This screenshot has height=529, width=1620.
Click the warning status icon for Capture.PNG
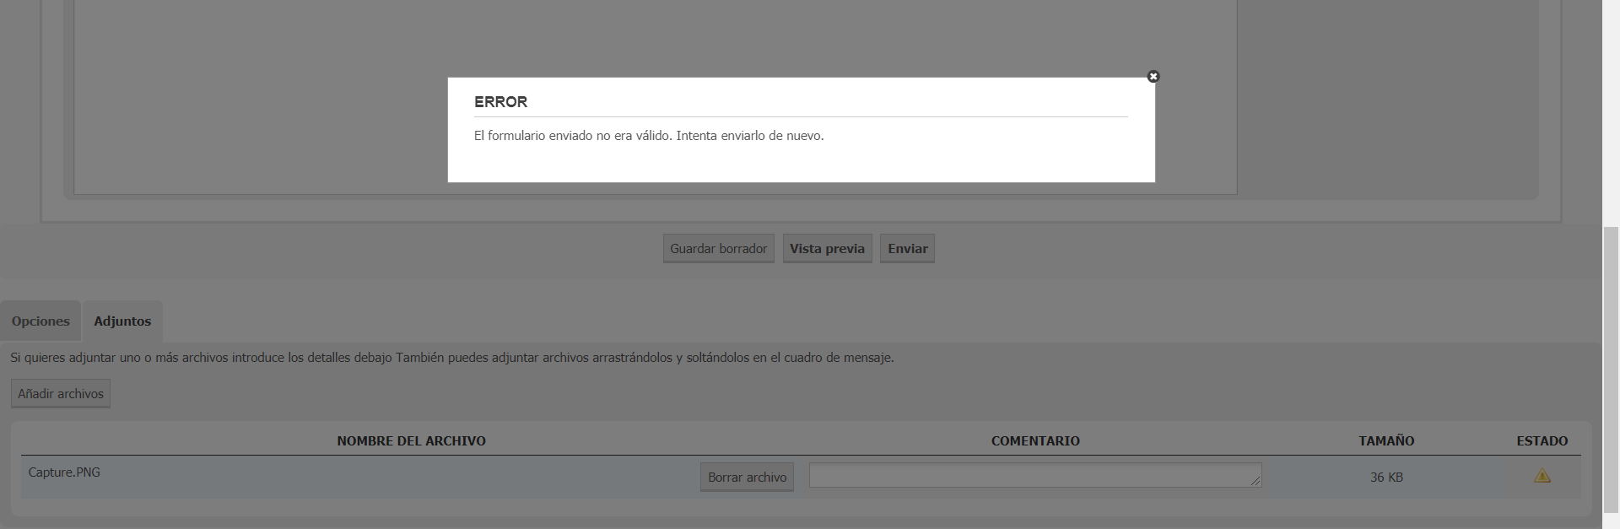click(1542, 477)
